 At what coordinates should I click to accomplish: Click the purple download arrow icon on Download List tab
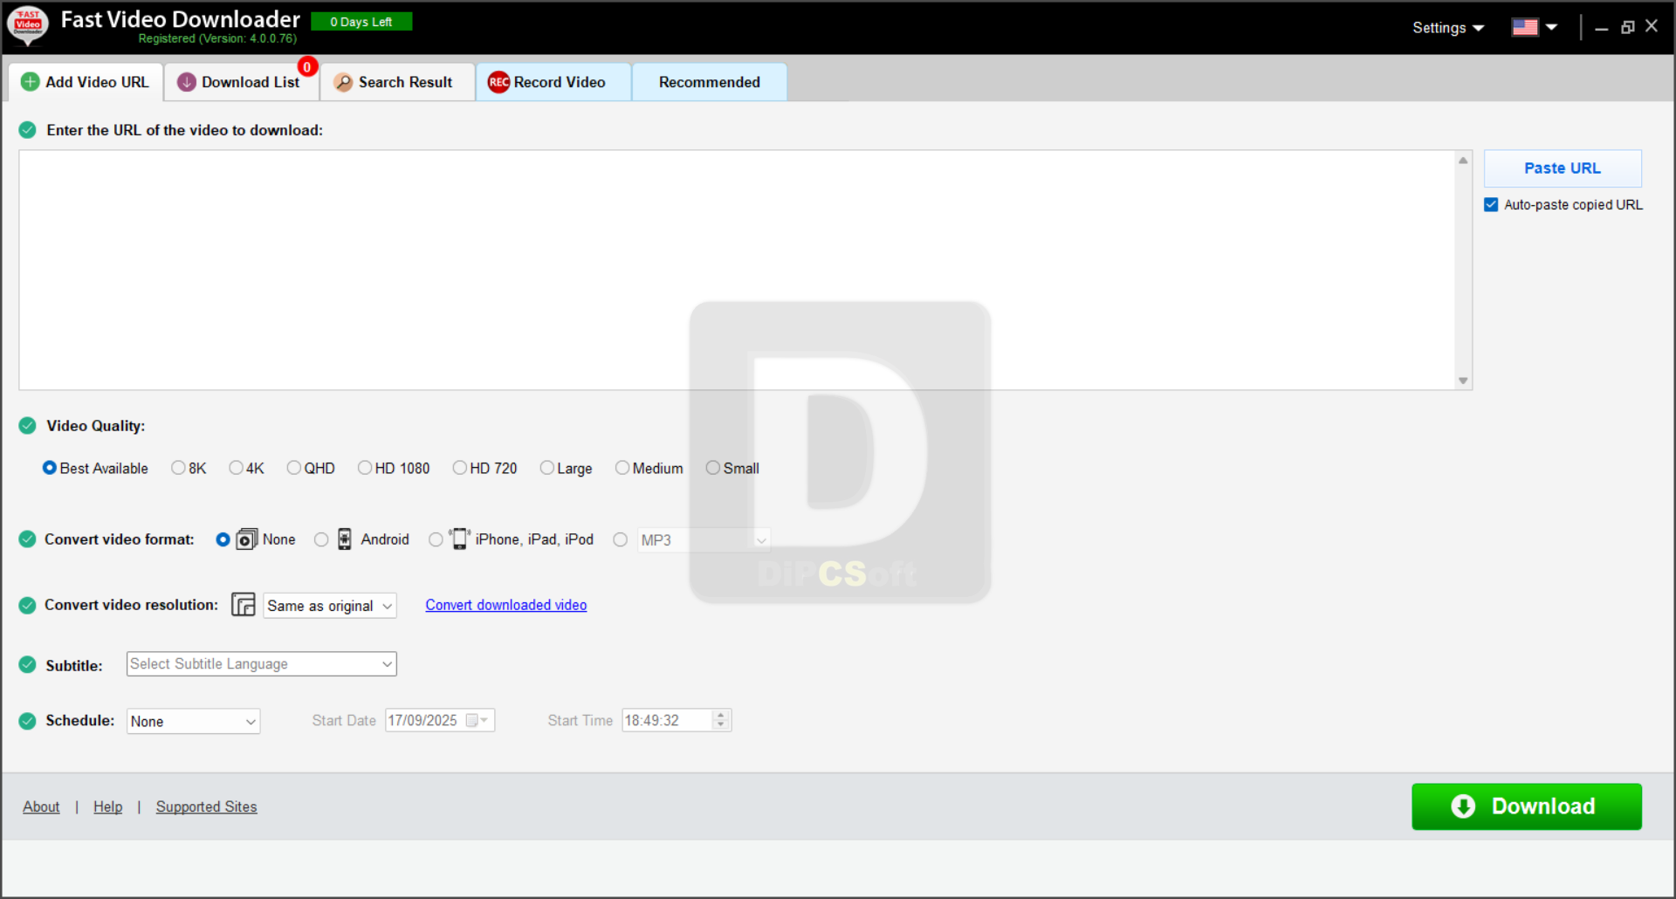187,82
